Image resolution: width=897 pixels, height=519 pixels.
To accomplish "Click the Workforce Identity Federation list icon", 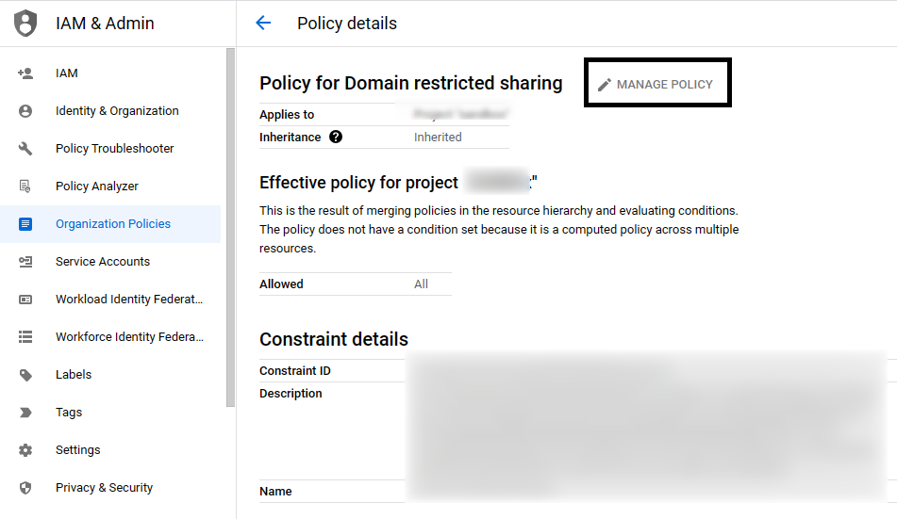I will click(25, 337).
